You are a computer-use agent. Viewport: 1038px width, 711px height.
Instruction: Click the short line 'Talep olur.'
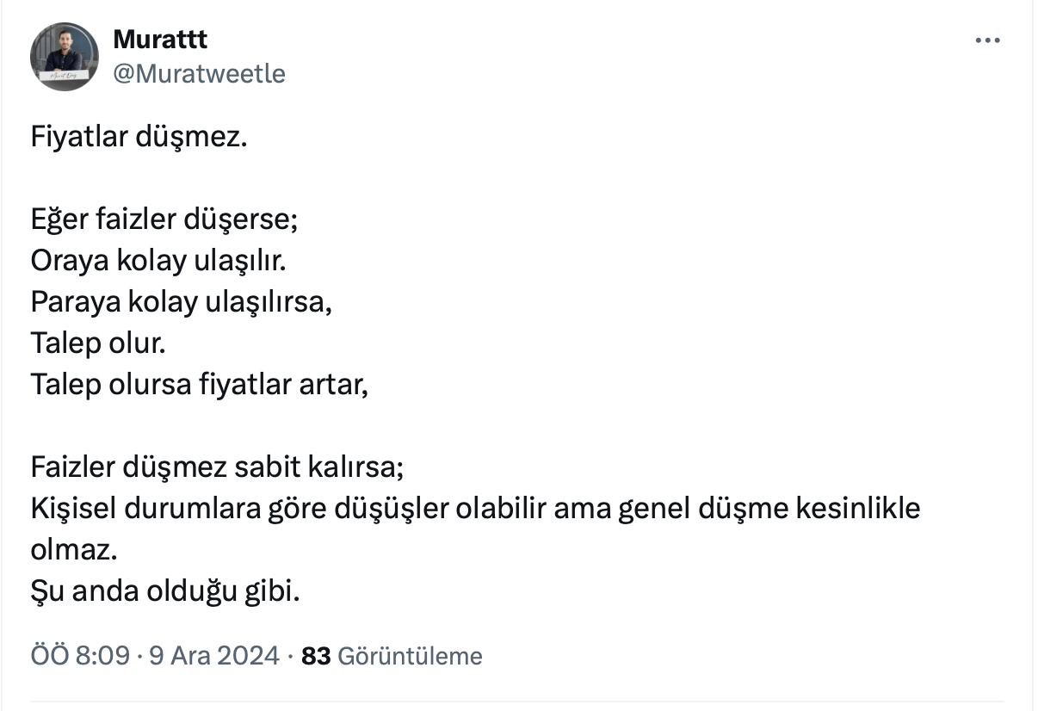coord(97,343)
